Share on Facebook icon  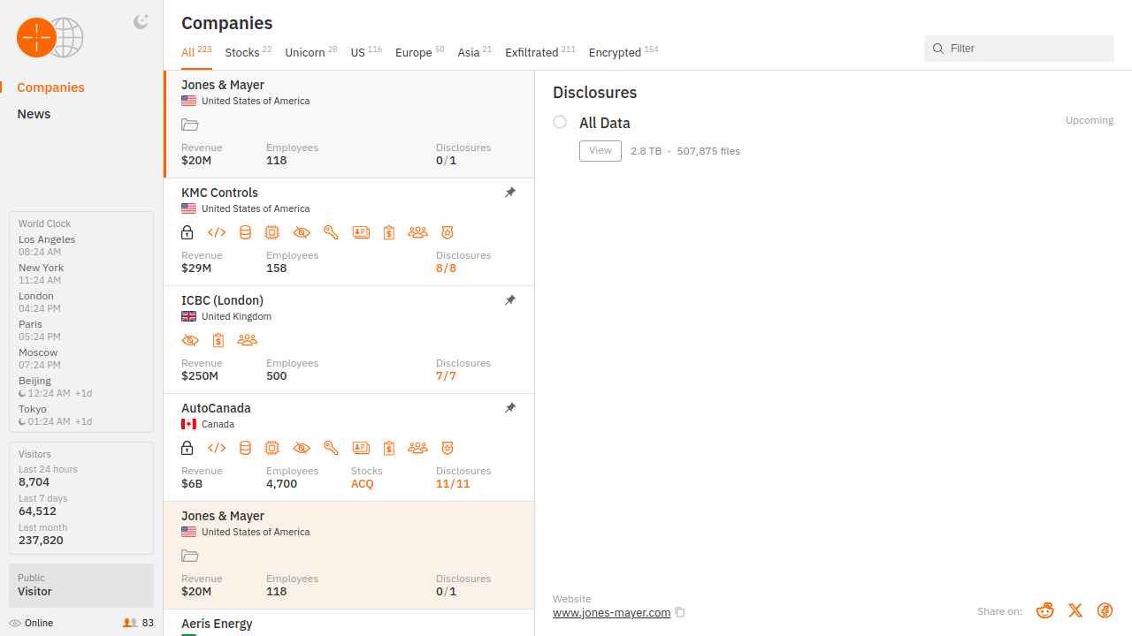[x=1105, y=610]
